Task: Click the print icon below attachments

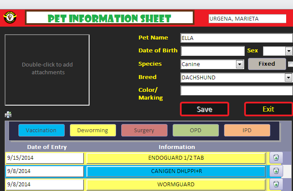Action: 8,115
